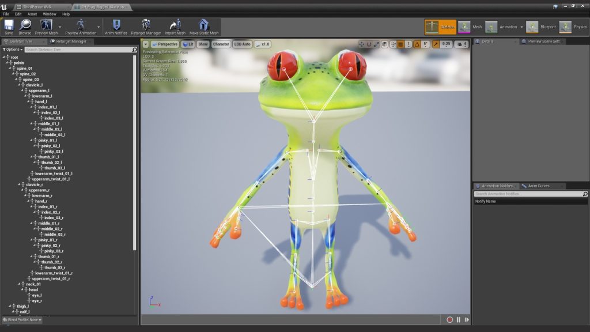
Task: Open the Retarget Manager toolbar icon
Action: pyautogui.click(x=146, y=25)
